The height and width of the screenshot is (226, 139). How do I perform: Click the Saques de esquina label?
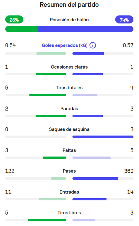point(69,129)
